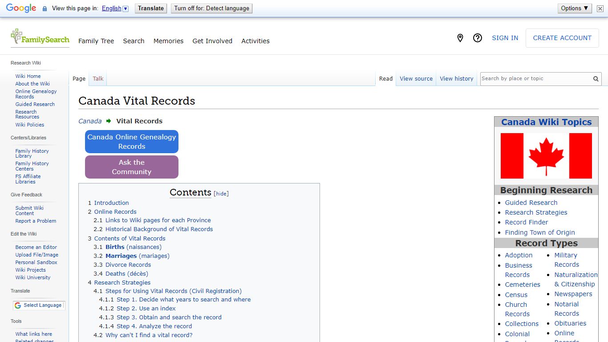The image size is (608, 342).
Task: Open Wiki University link
Action: pos(33,277)
